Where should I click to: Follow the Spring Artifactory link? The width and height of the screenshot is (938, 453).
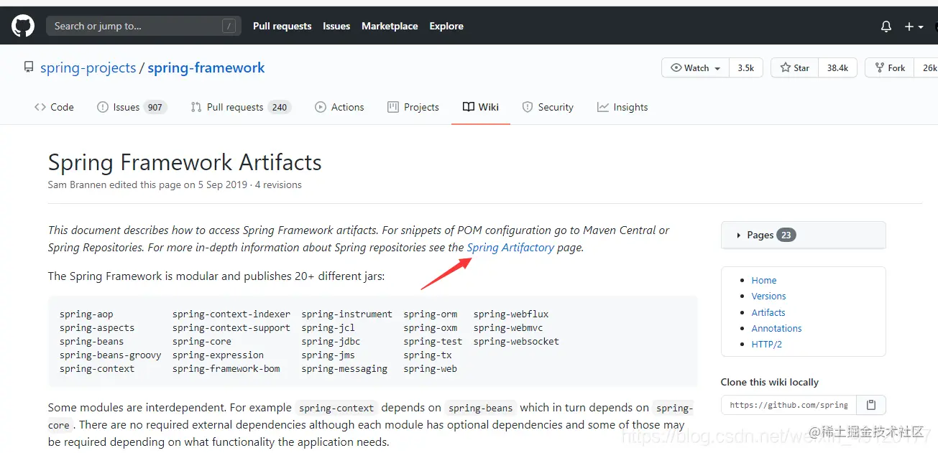tap(510, 247)
